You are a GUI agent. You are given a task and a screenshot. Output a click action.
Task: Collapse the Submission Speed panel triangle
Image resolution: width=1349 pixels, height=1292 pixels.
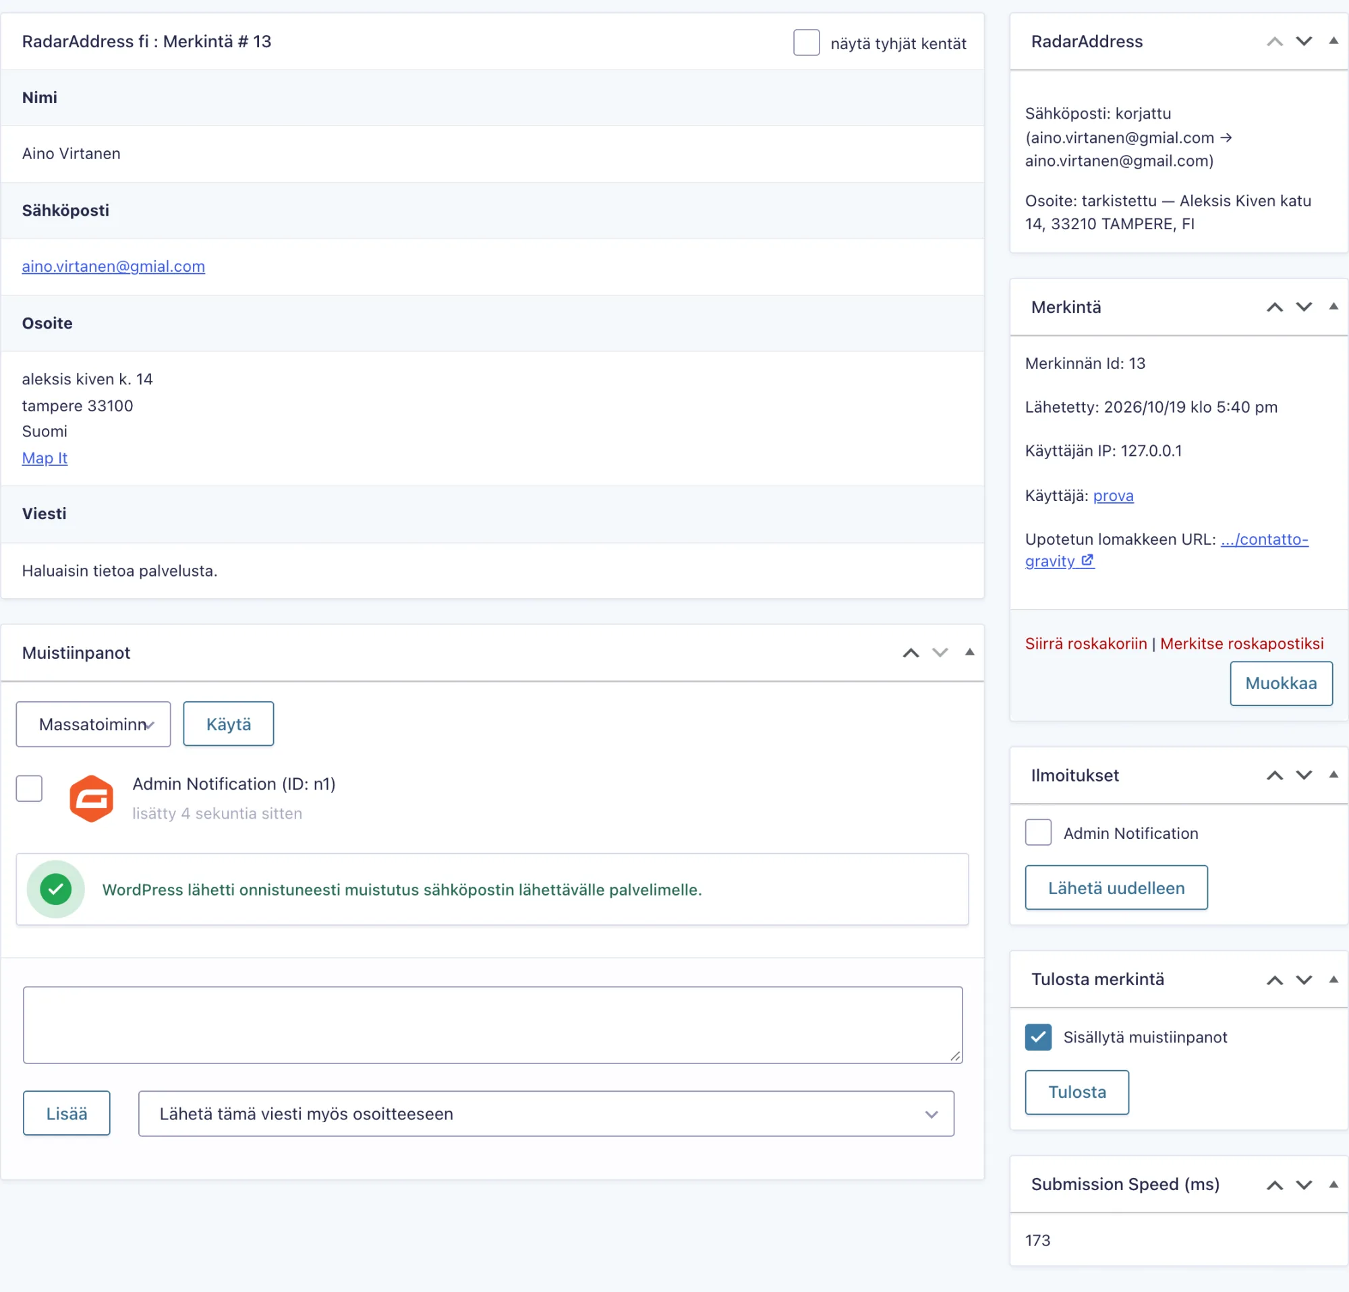pos(1333,1184)
